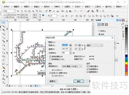Screen dimensions: 129x95
Task: Toggle 光滑处理 checkbox
Action: coord(88,66)
